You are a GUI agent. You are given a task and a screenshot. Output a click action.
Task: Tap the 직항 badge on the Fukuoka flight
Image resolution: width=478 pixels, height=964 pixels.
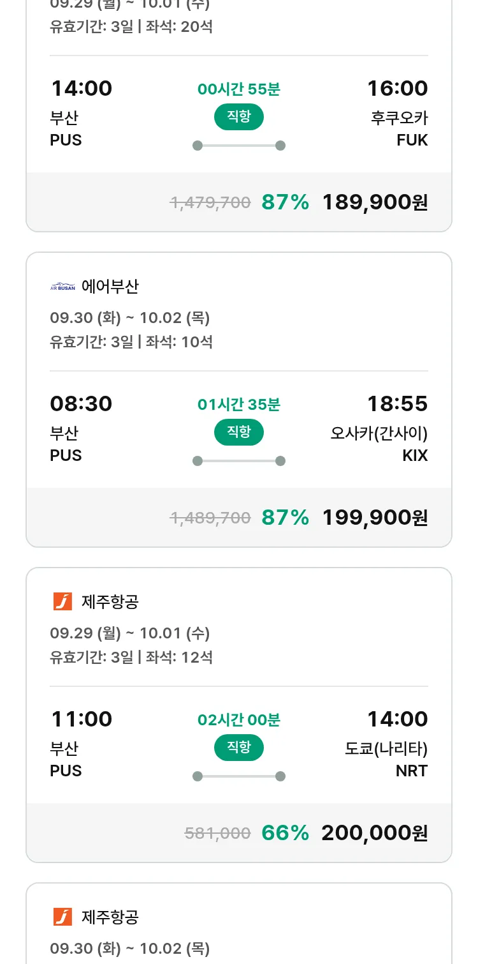tap(238, 117)
